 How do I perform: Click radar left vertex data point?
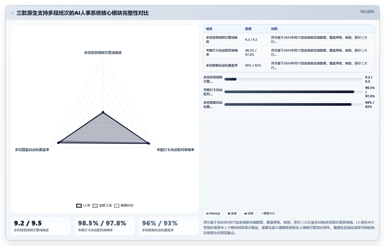tap(58, 143)
